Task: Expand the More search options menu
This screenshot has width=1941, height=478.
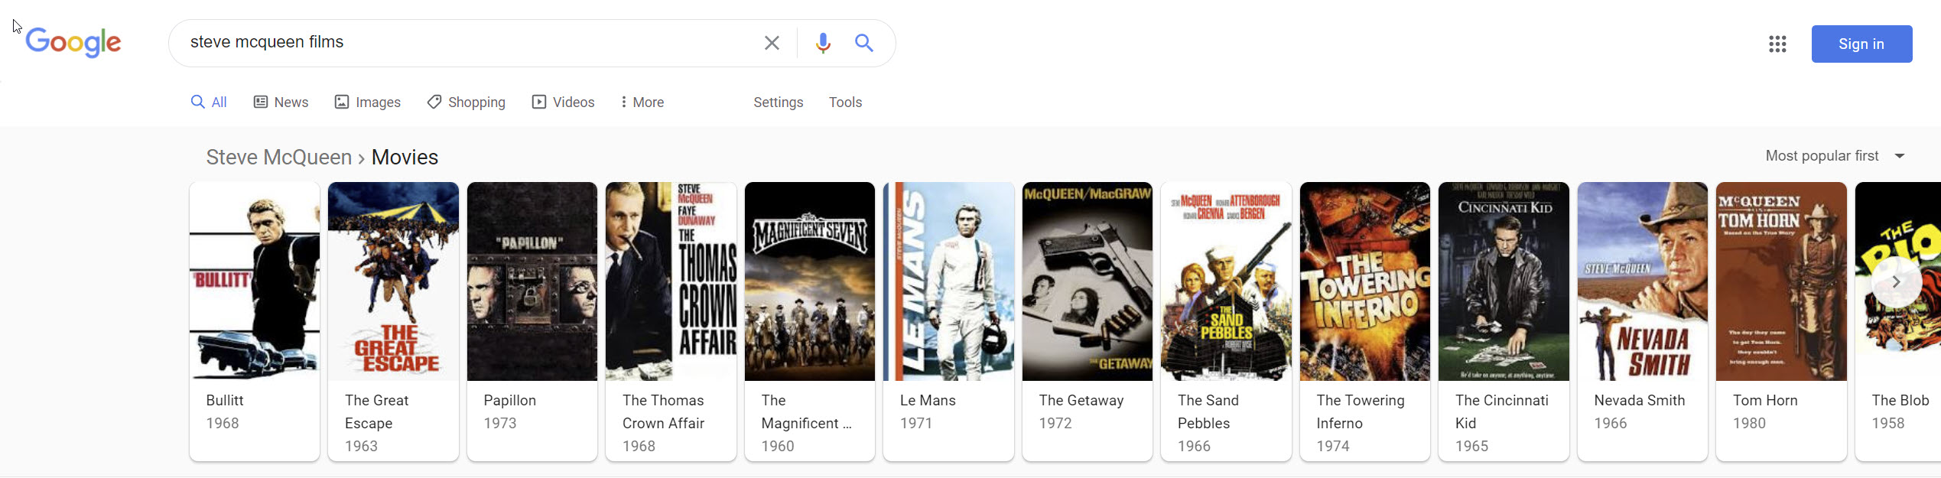Action: pos(642,102)
